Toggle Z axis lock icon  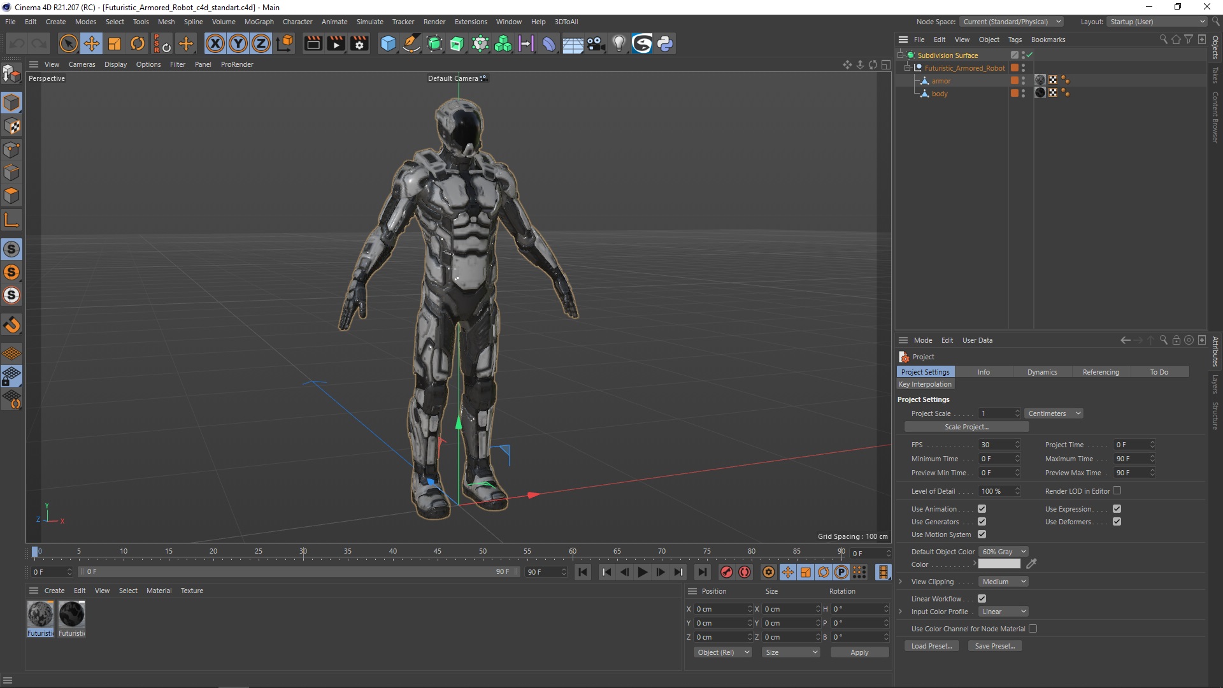261,43
